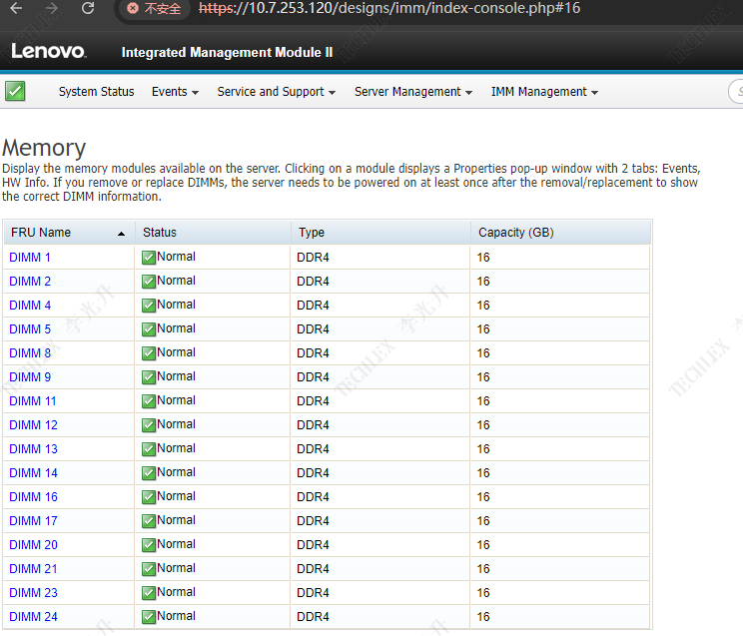This screenshot has width=743, height=636.
Task: Click the Integrated Management Module II title
Action: [x=227, y=52]
